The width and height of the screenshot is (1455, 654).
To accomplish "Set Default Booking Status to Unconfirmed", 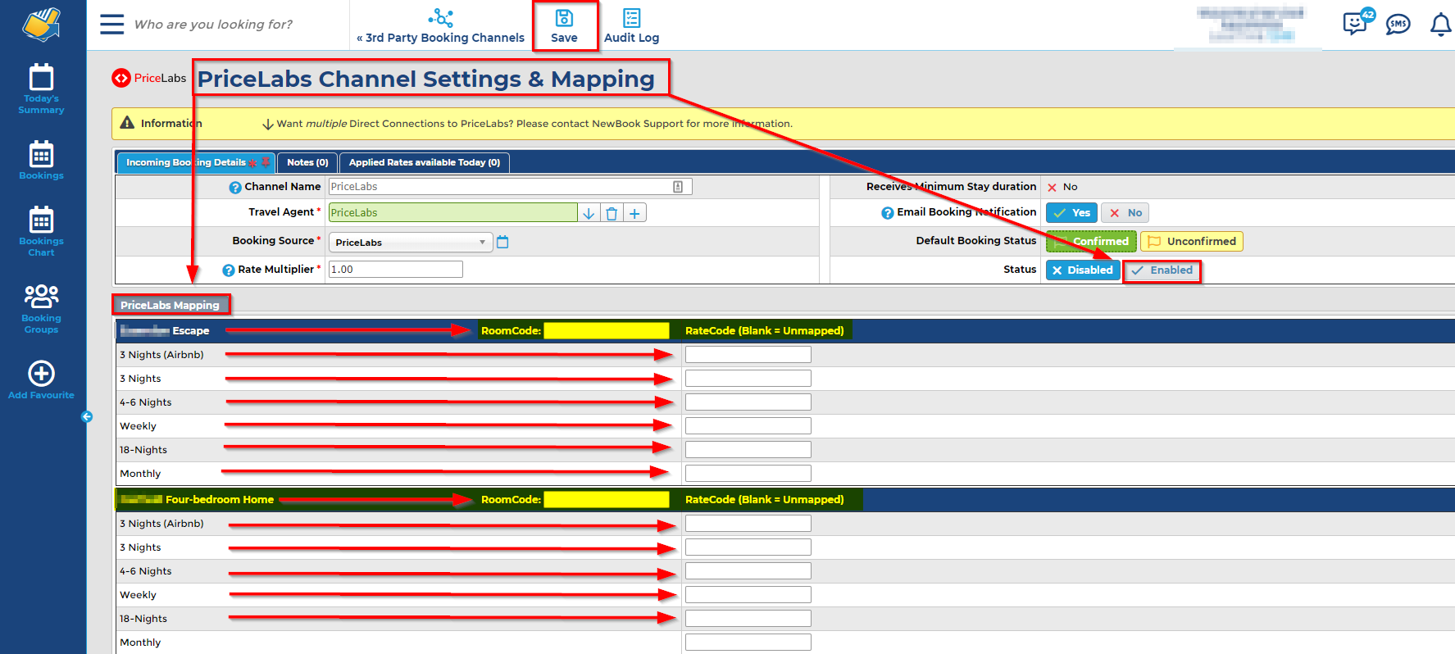I will (x=1192, y=242).
